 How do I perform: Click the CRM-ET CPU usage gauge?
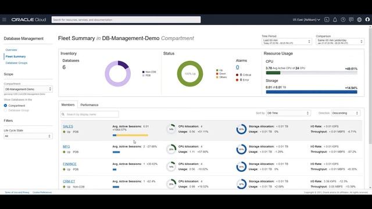[x=171, y=184]
